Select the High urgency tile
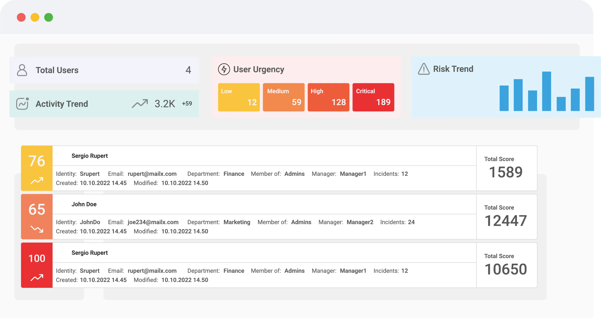 click(328, 97)
